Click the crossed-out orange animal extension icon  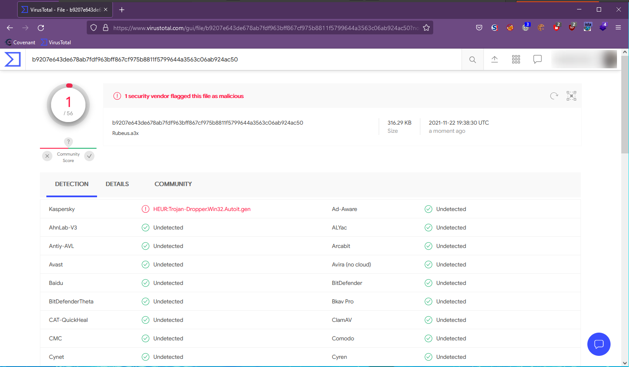(510, 28)
